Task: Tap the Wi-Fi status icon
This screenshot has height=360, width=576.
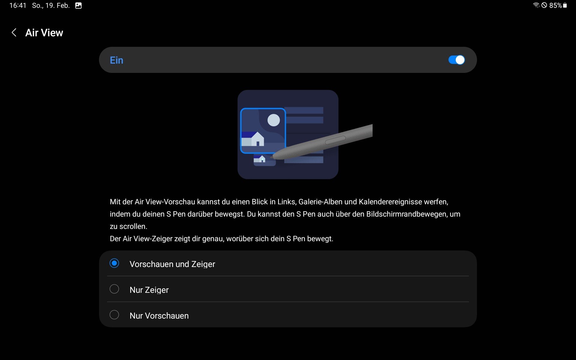Action: pos(536,5)
